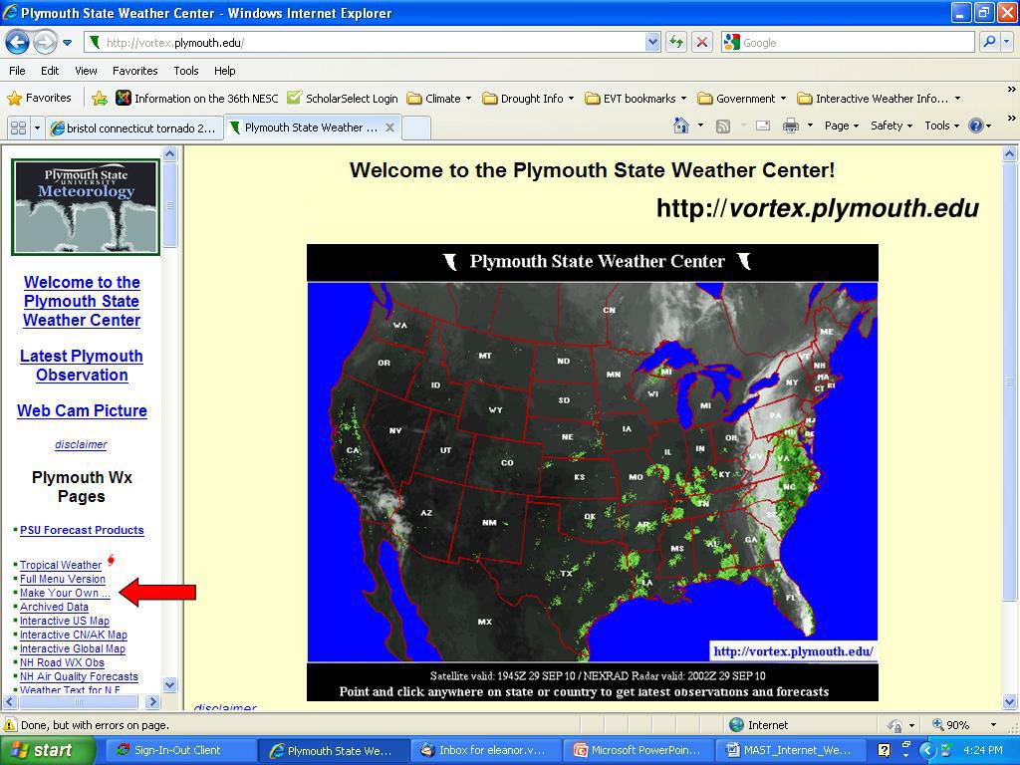Open the zoom level 90% dropdown
This screenshot has height=765, width=1020.
pyautogui.click(x=993, y=725)
